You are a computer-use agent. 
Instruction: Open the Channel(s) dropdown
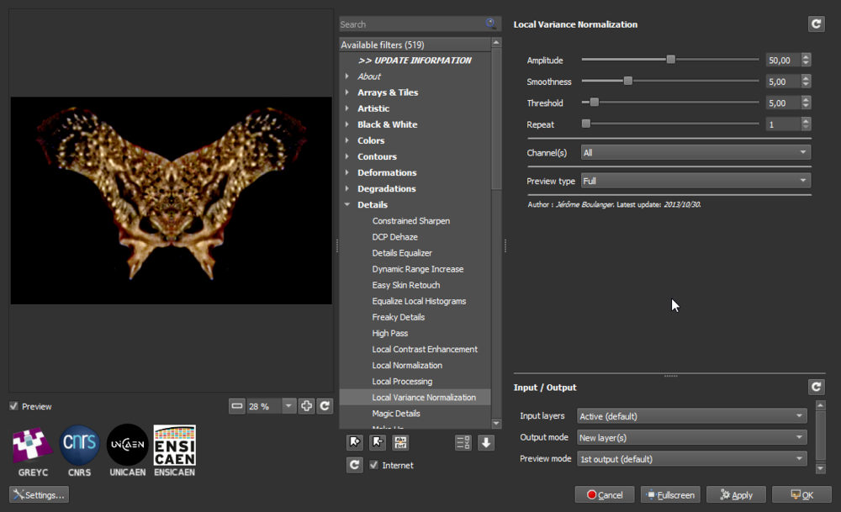695,153
